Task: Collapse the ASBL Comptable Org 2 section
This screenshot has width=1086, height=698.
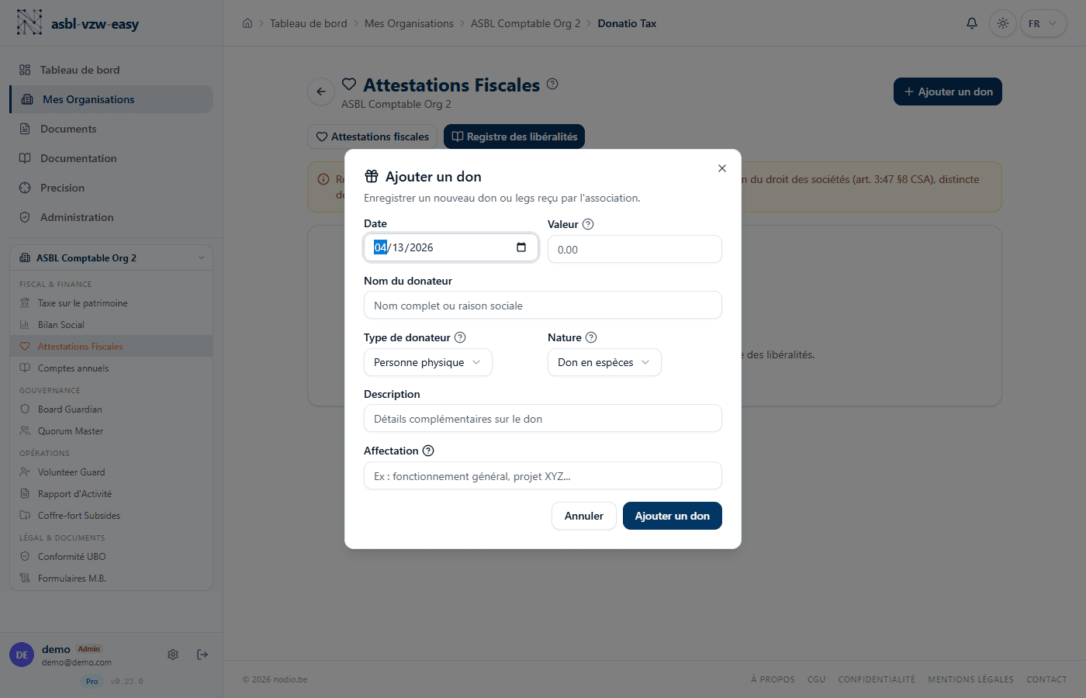Action: (x=111, y=257)
